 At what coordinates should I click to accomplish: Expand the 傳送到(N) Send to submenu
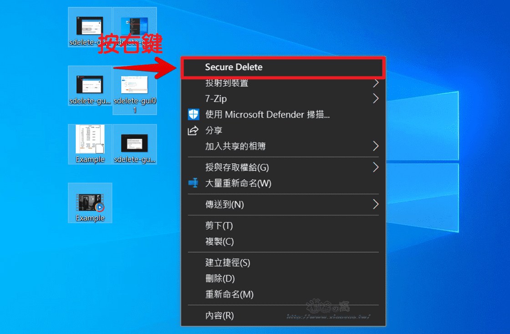click(376, 204)
